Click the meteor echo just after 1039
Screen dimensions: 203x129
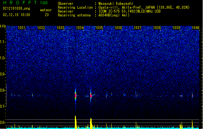[181, 96]
